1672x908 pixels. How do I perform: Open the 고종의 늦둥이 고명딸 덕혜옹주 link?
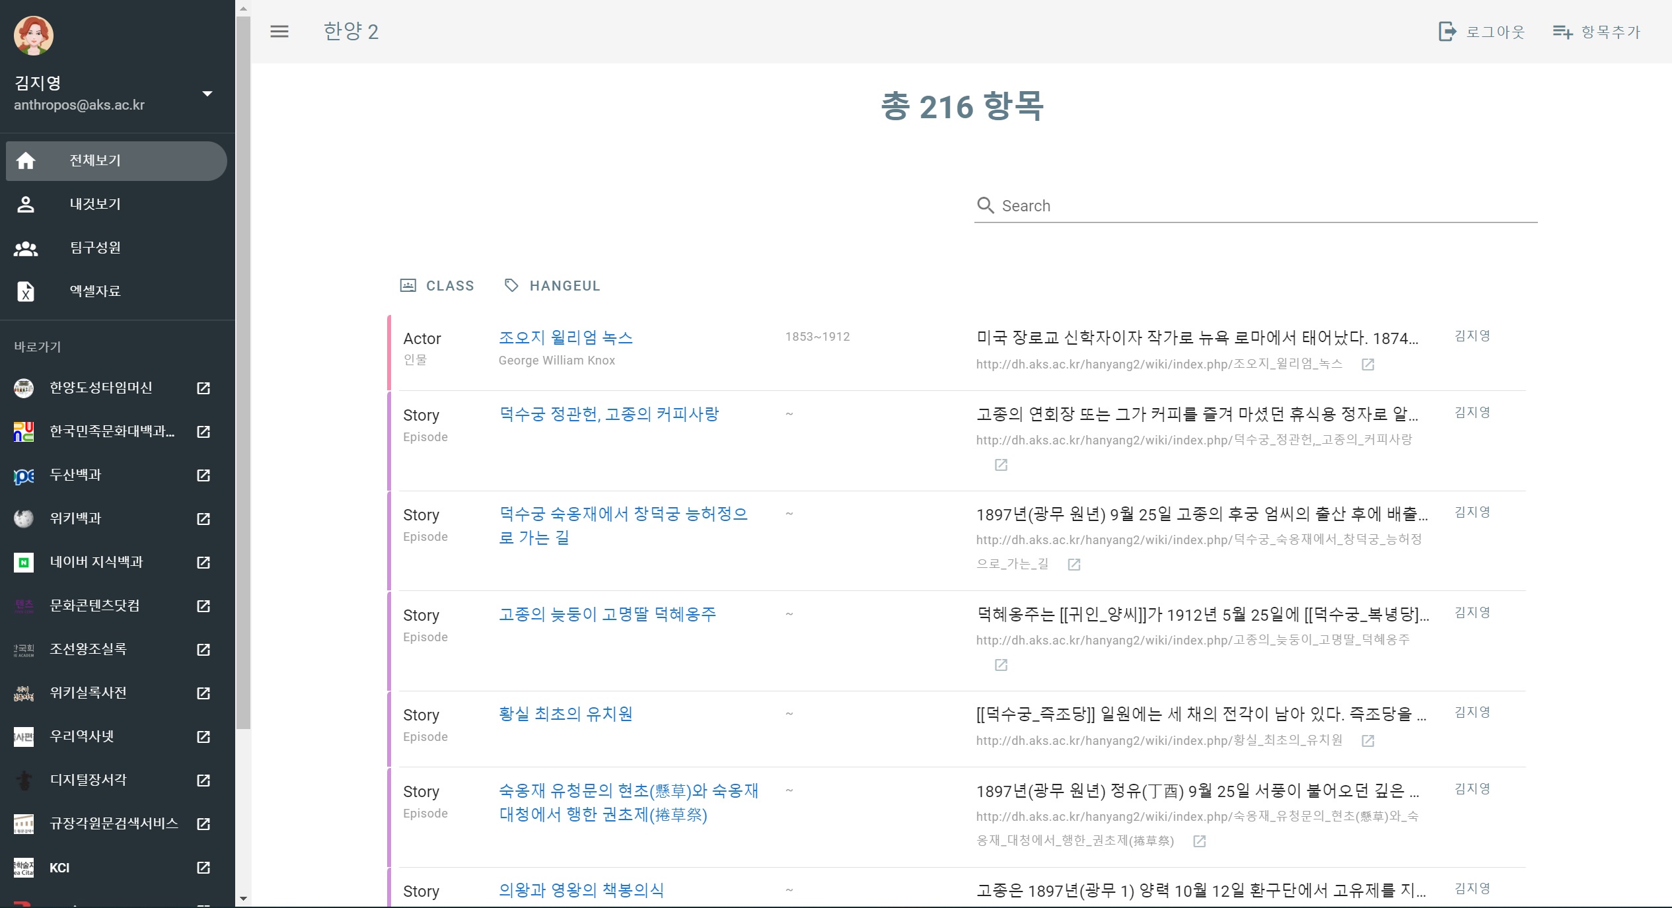(607, 615)
